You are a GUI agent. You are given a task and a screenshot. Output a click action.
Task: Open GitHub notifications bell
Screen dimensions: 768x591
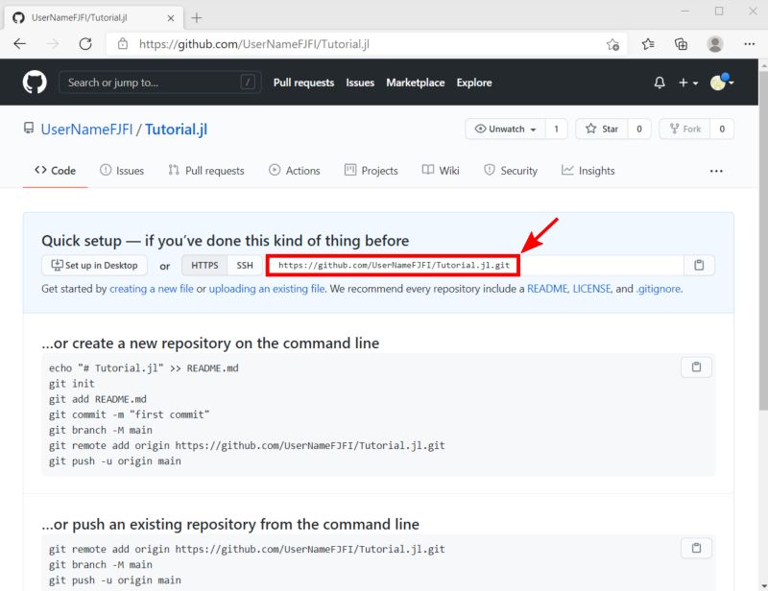coord(660,83)
